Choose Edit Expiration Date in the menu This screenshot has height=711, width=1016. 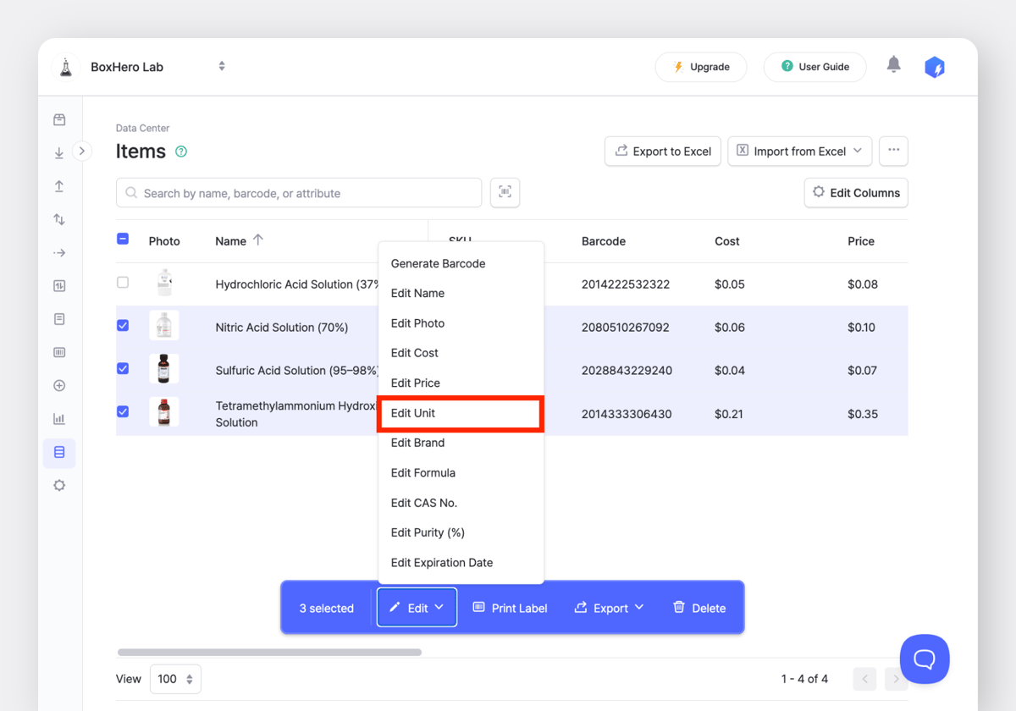[441, 562]
